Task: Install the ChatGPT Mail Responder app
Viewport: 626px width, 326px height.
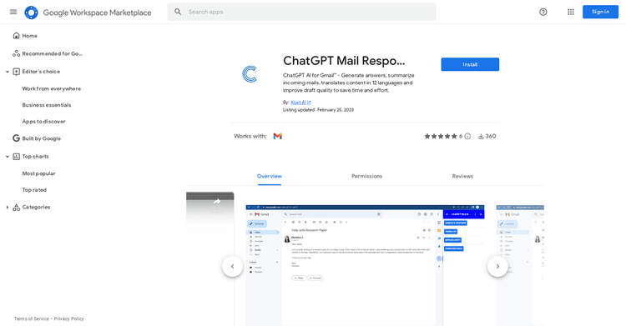Action: point(470,64)
